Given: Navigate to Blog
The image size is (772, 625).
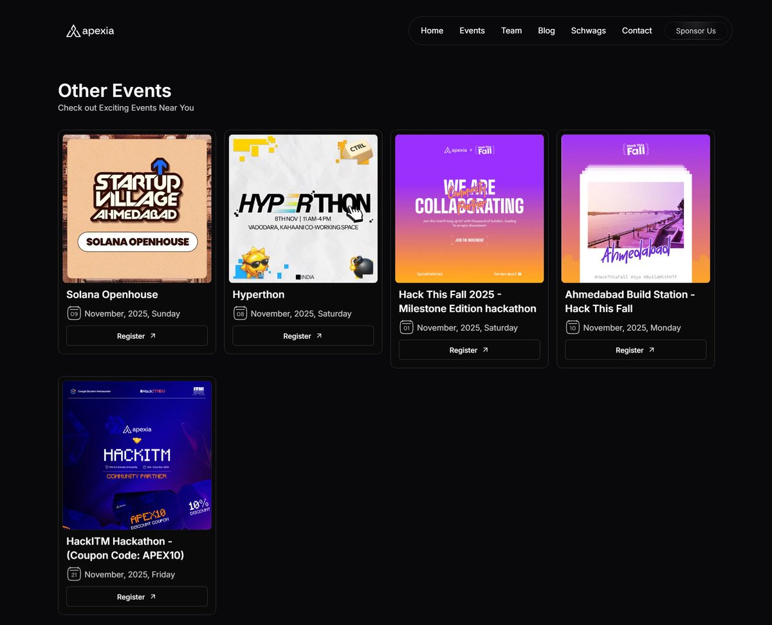Looking at the screenshot, I should (546, 30).
